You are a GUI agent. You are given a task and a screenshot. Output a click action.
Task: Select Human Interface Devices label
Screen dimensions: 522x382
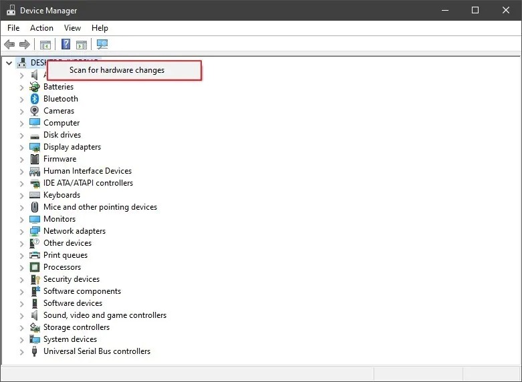[88, 171]
